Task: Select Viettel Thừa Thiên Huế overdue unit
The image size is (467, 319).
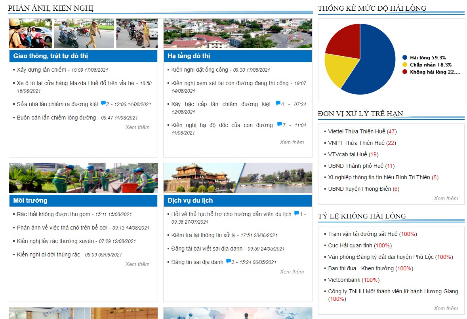Action: point(356,131)
